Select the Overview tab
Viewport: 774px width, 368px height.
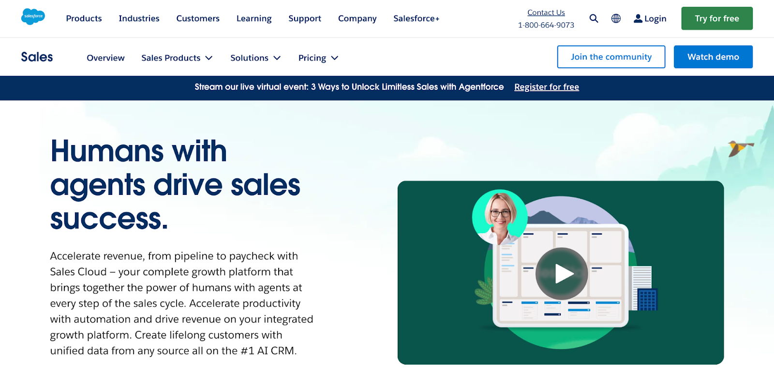tap(105, 58)
